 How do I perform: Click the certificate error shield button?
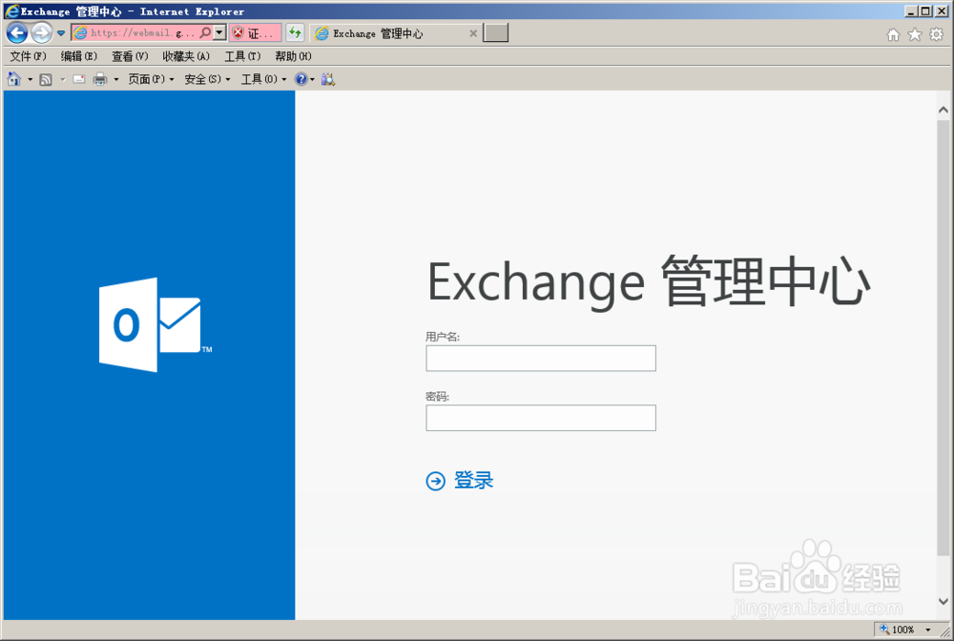[x=255, y=32]
